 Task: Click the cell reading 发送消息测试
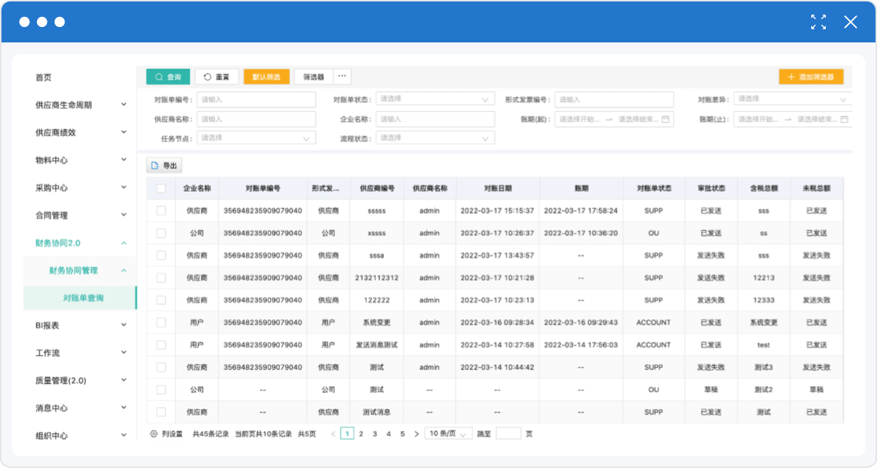(376, 344)
